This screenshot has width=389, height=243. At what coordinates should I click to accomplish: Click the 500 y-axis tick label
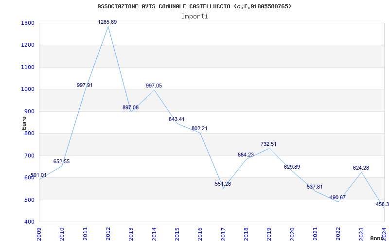tap(30, 200)
